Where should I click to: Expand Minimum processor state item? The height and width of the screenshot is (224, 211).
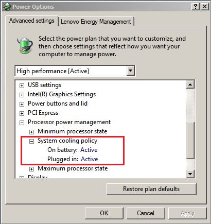[31, 132]
